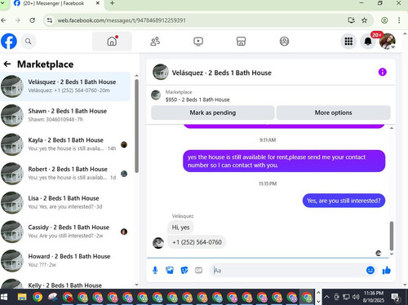Click the browser forward arrow
The image size is (408, 305).
pyautogui.click(x=18, y=20)
